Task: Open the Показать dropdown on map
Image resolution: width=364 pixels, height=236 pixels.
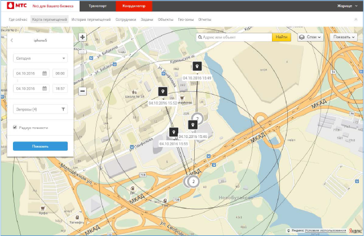Action: point(344,37)
